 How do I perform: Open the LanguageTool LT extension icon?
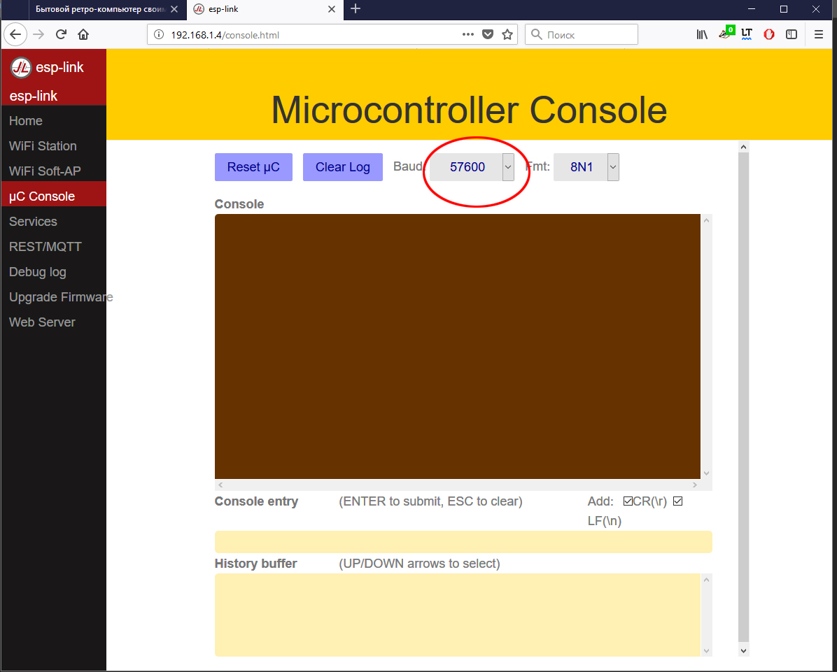coord(747,34)
